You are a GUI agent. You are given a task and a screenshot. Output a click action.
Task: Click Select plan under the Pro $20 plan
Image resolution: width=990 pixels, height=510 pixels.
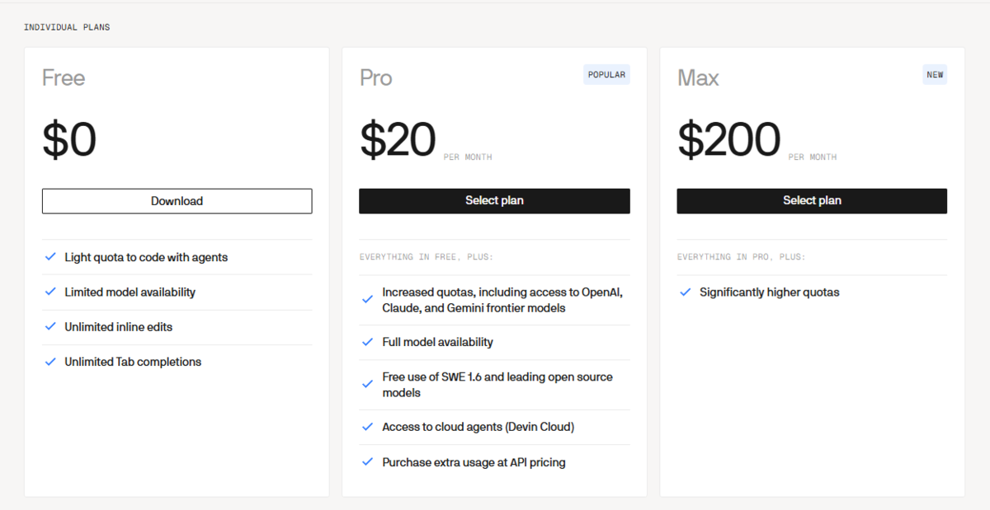[494, 201]
